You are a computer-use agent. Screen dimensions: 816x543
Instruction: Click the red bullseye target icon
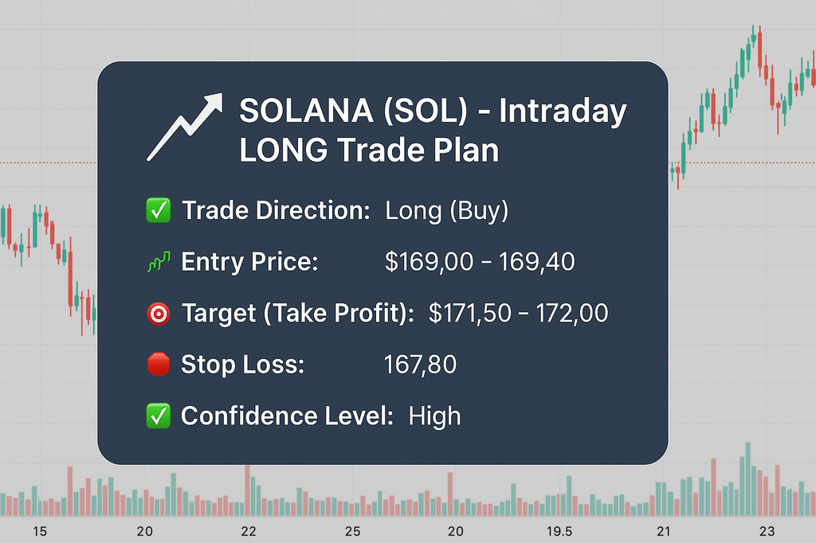[x=159, y=314]
